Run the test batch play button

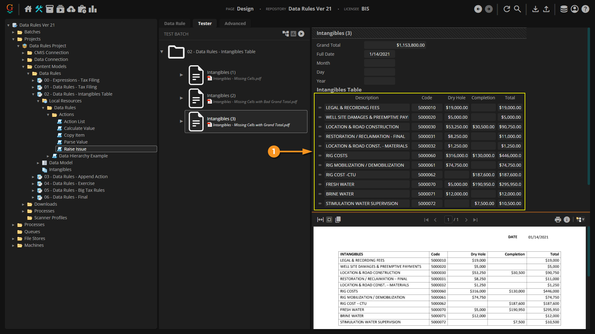coord(301,34)
